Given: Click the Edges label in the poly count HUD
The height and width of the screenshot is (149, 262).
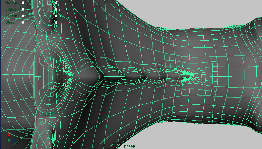Looking at the screenshot, I should click(x=12, y=9).
